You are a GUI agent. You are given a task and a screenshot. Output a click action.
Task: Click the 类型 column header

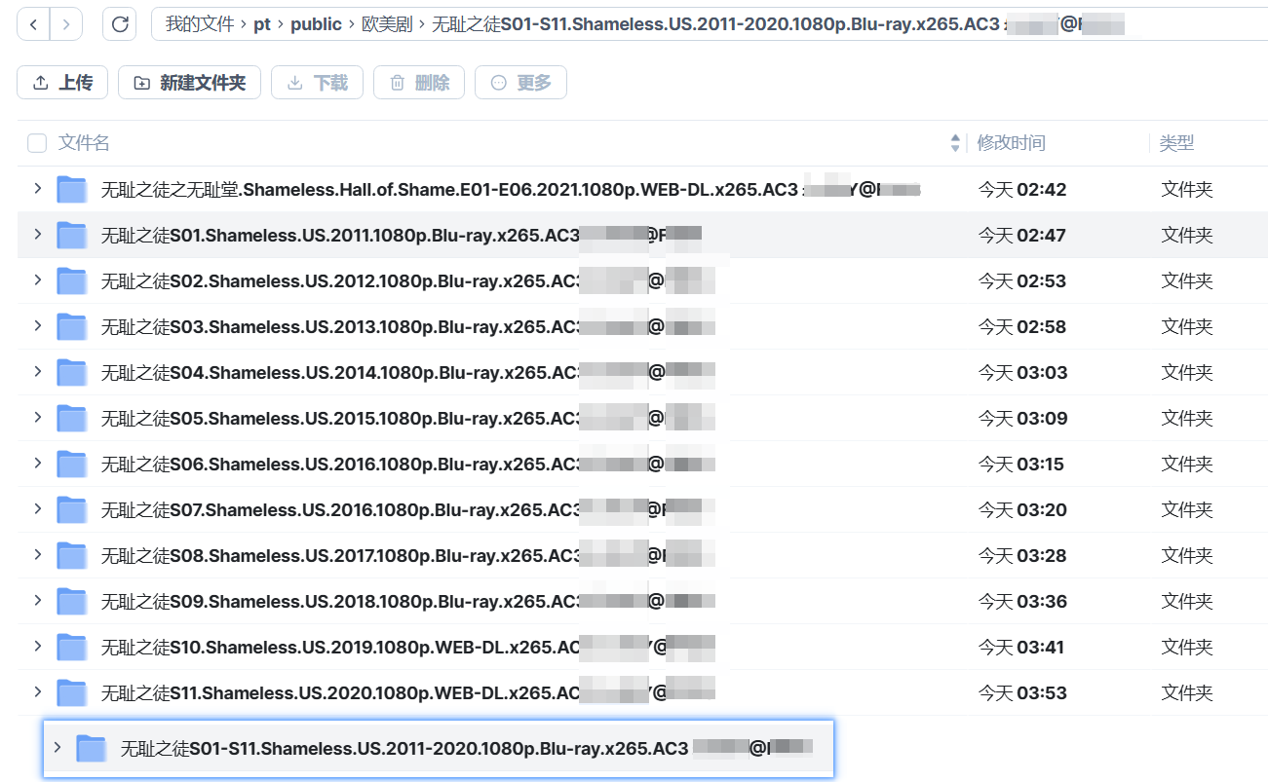point(1176,143)
